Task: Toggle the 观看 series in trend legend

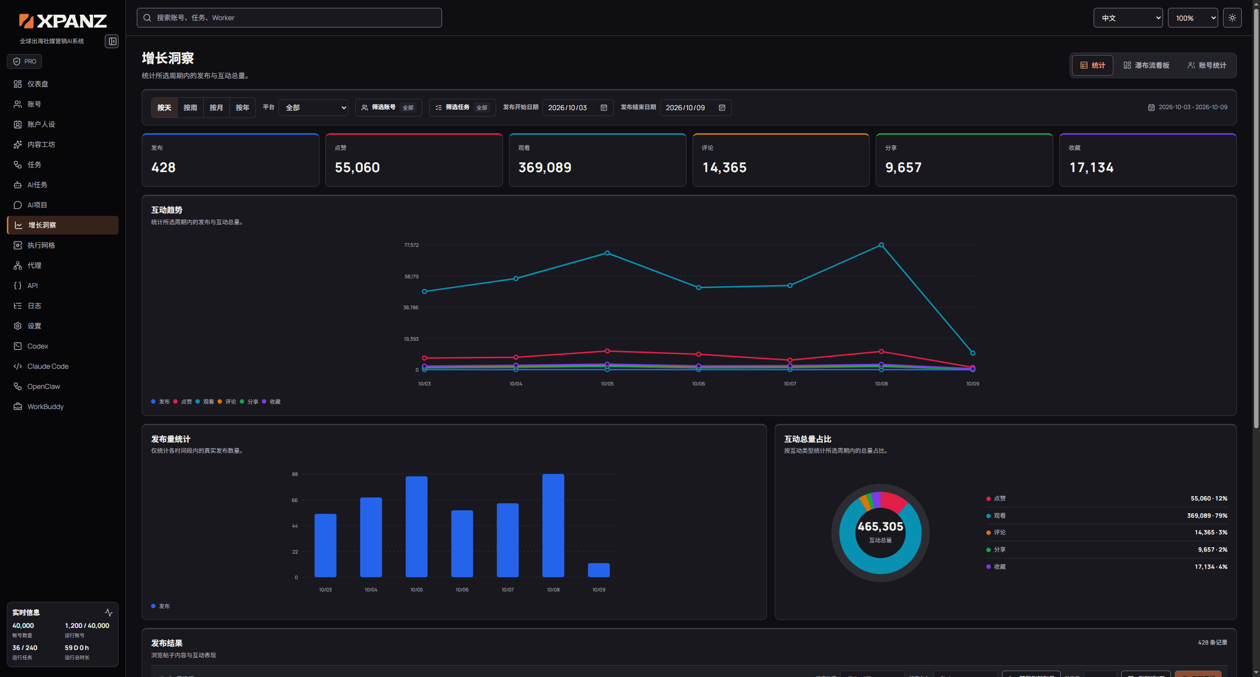Action: click(x=205, y=402)
